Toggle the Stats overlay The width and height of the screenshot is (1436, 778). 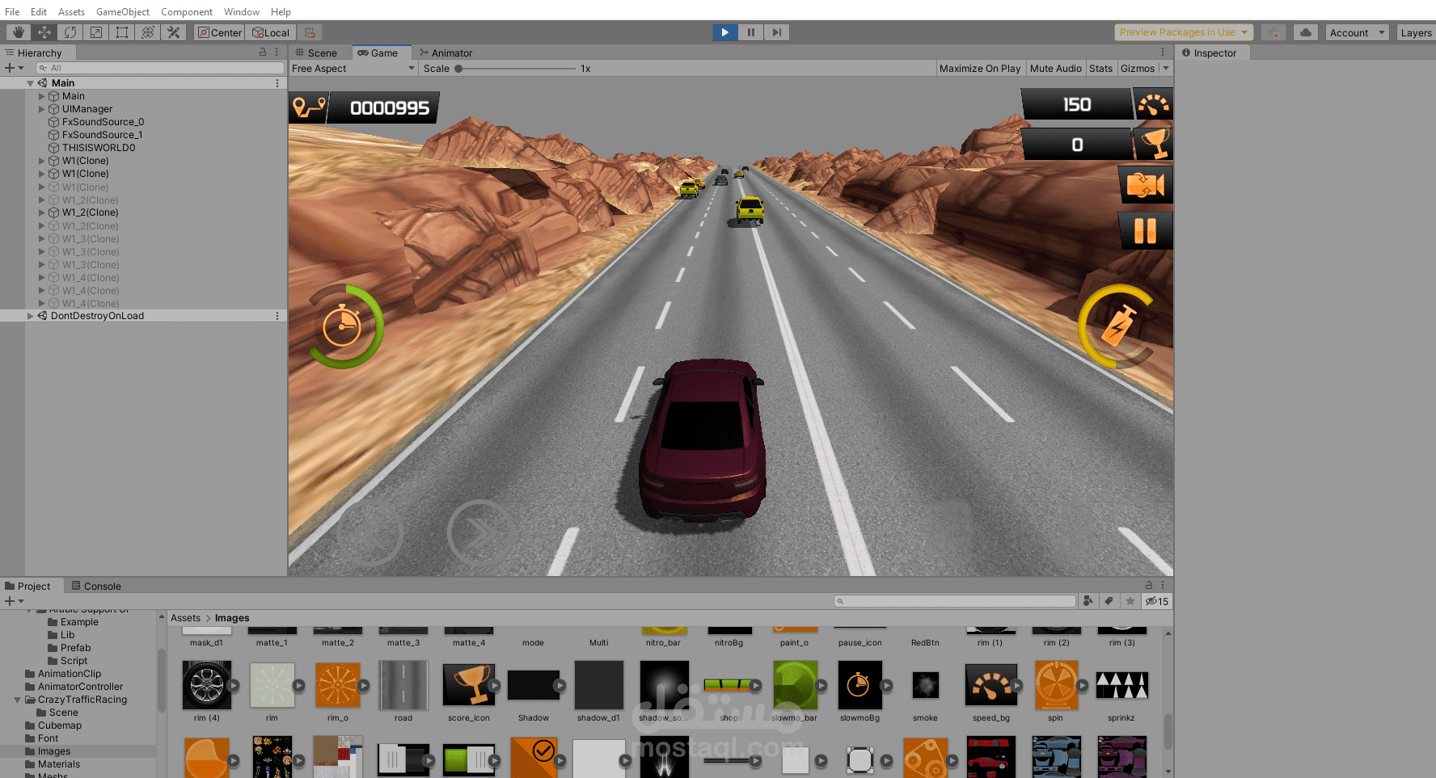coord(1100,69)
